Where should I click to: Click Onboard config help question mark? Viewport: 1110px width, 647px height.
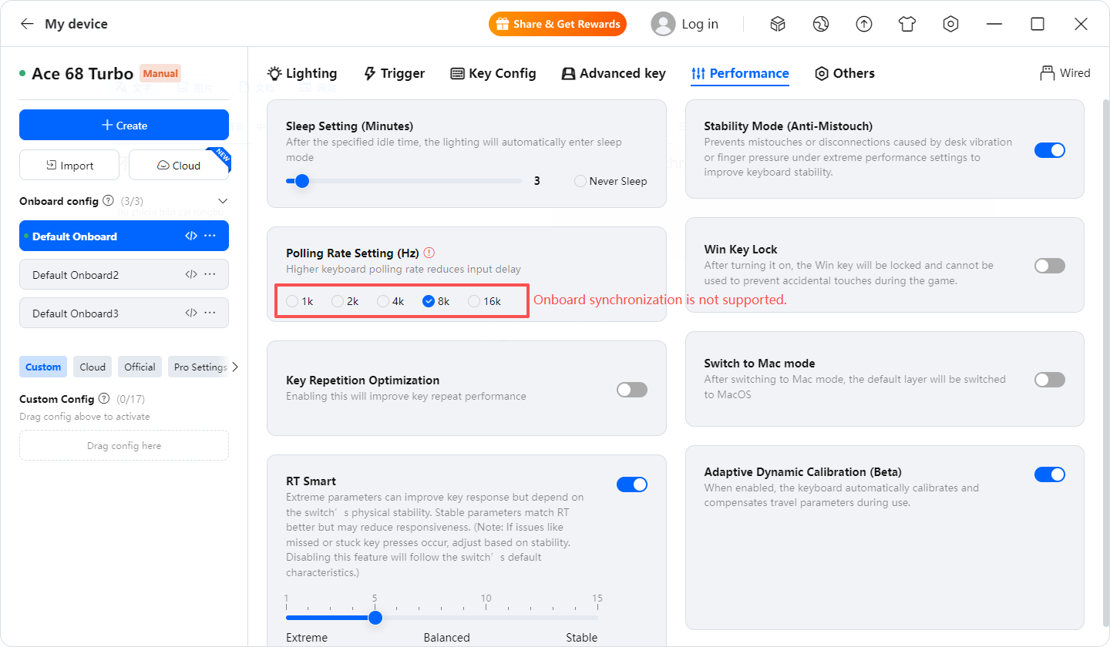pos(108,200)
